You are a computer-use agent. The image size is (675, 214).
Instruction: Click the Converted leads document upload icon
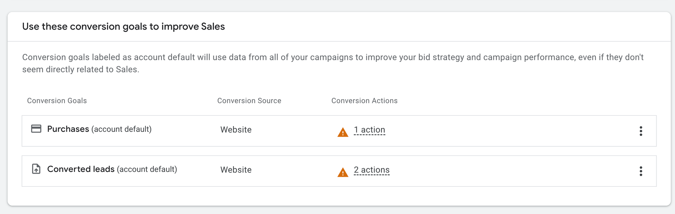click(36, 169)
